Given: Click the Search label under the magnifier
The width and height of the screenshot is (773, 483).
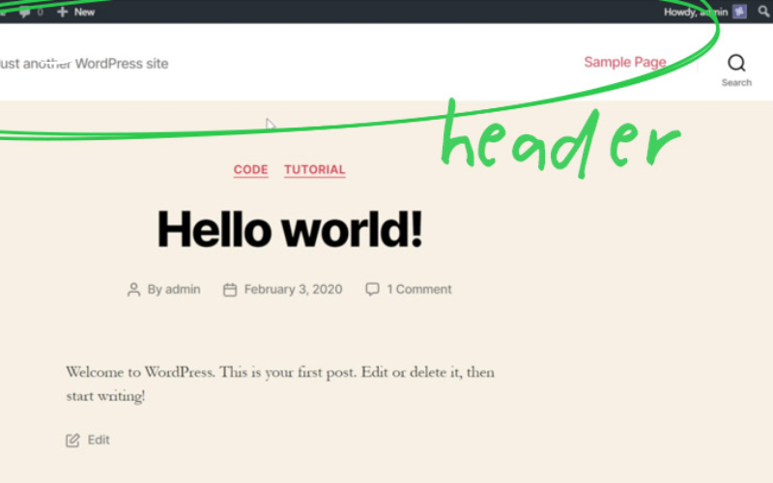Looking at the screenshot, I should pos(736,83).
